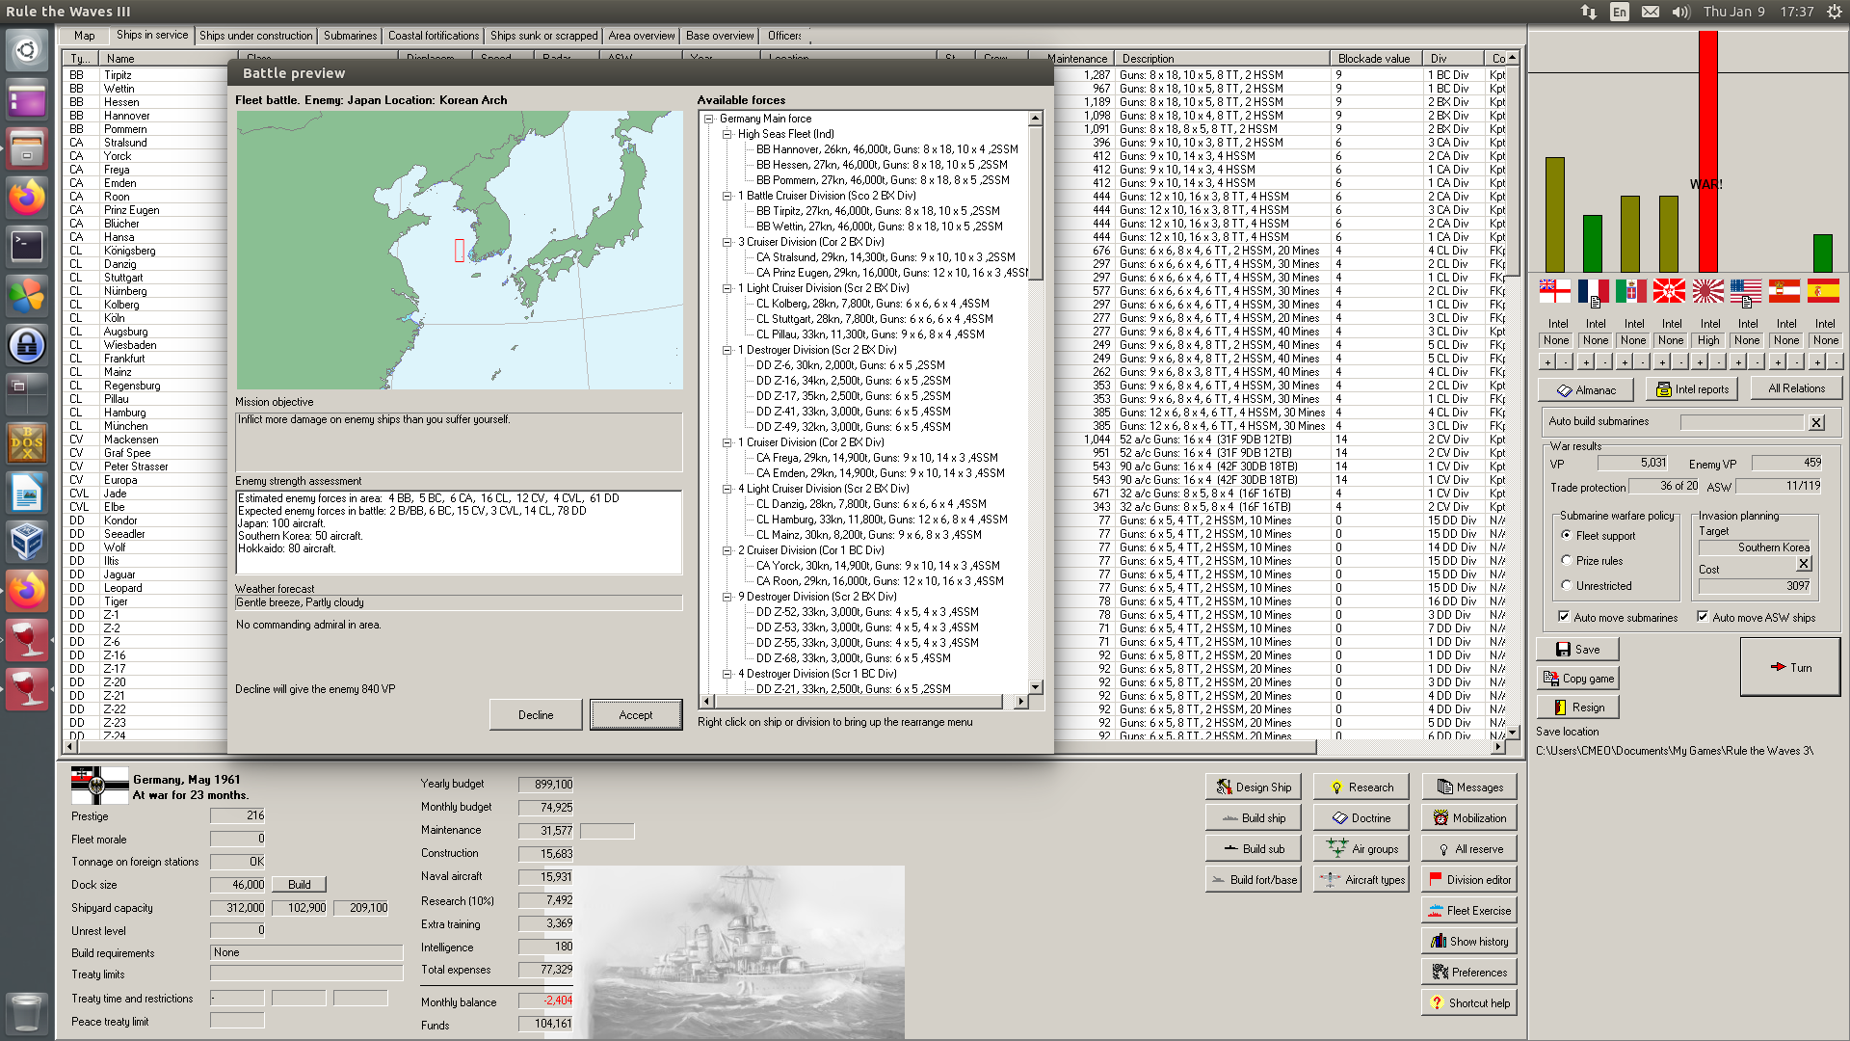Screen dimensions: 1850x1041
Task: Open the Shortcut help
Action: point(1469,1002)
